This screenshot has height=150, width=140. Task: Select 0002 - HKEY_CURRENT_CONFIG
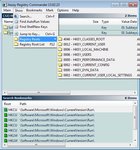99,65
